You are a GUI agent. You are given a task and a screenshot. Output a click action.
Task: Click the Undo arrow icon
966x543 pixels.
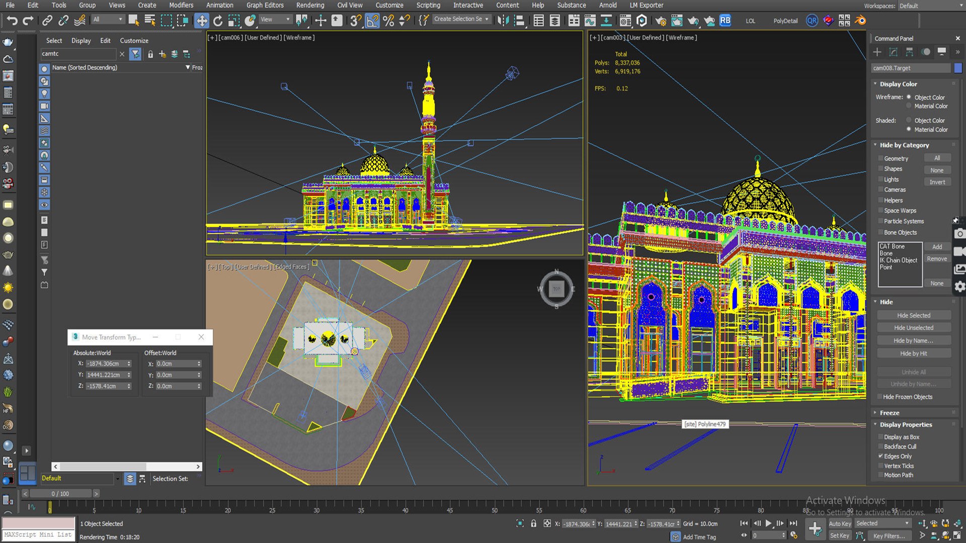tap(12, 21)
